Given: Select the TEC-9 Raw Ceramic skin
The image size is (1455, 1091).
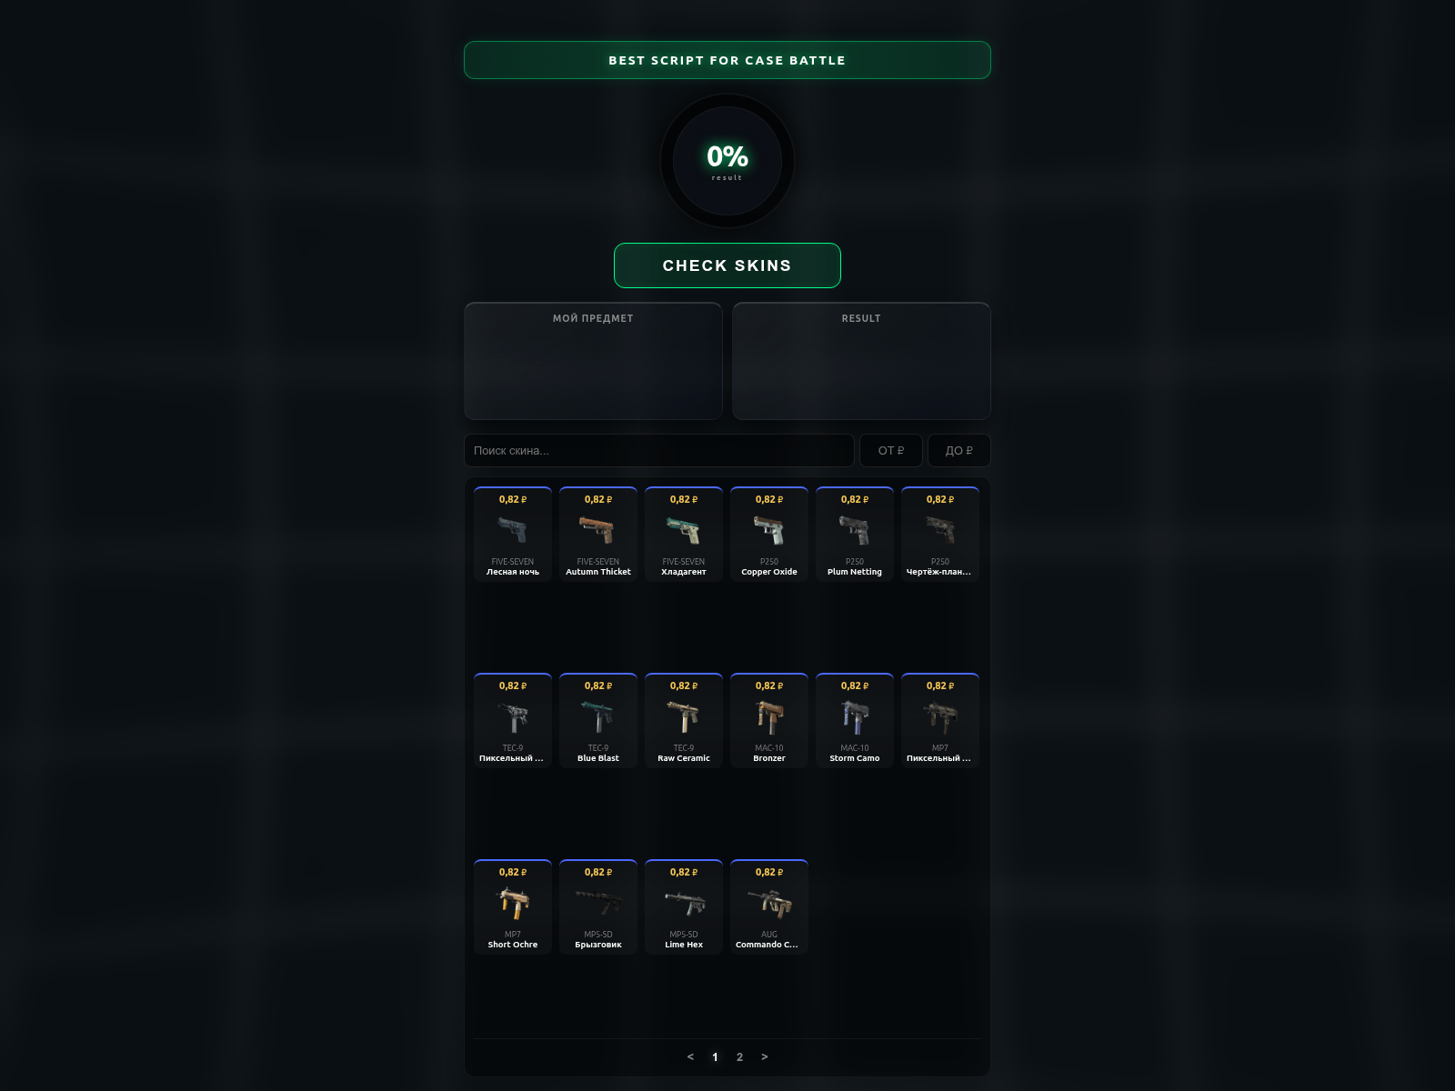Looking at the screenshot, I should click(684, 719).
